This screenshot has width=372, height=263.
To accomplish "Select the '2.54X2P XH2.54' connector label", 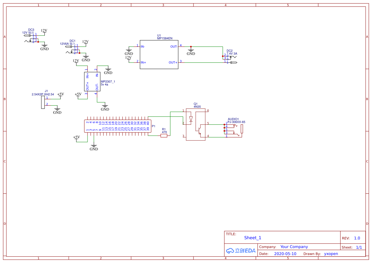I will (x=43, y=94).
